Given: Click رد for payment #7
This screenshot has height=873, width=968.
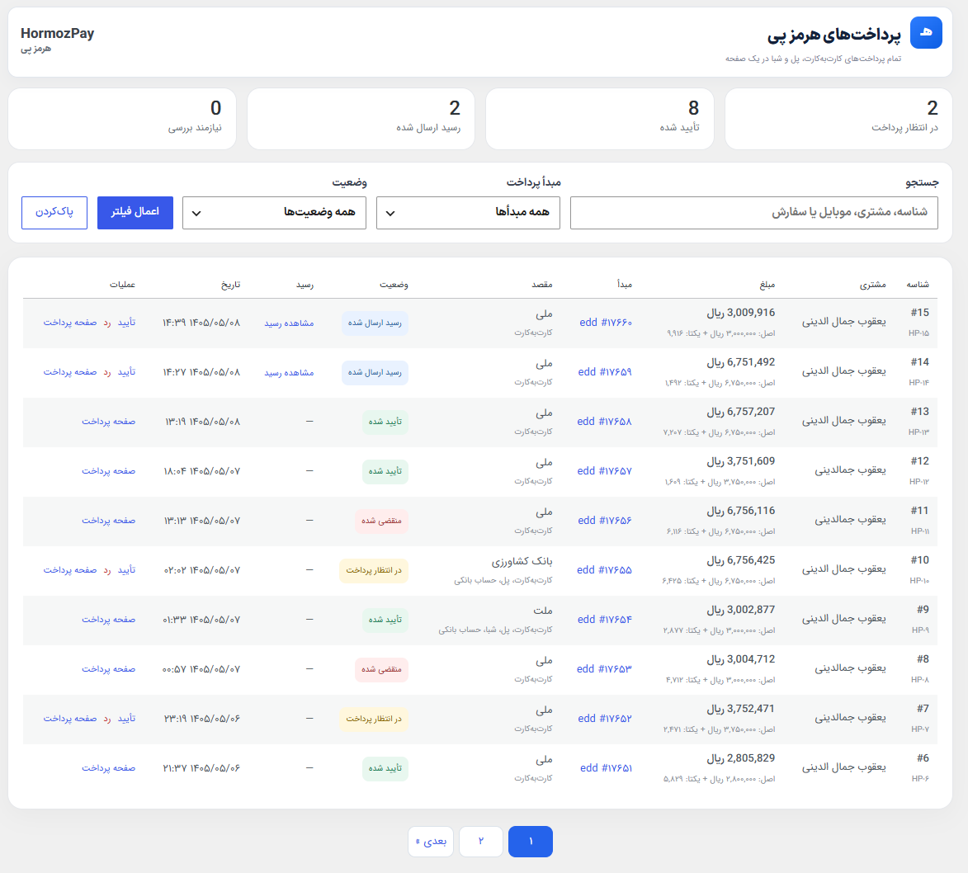Looking at the screenshot, I should 107,718.
